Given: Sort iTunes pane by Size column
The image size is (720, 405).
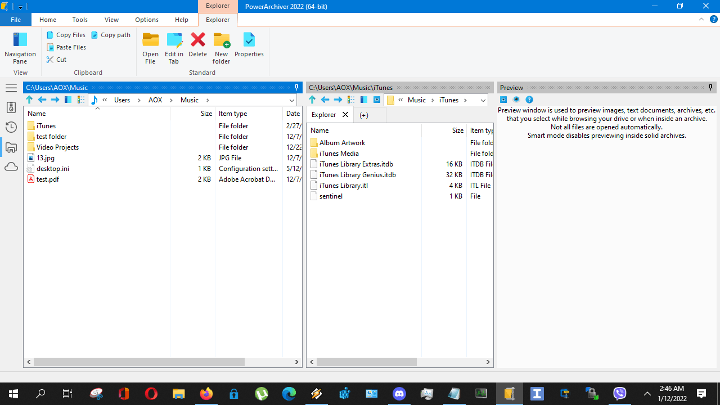Looking at the screenshot, I should coord(444,130).
